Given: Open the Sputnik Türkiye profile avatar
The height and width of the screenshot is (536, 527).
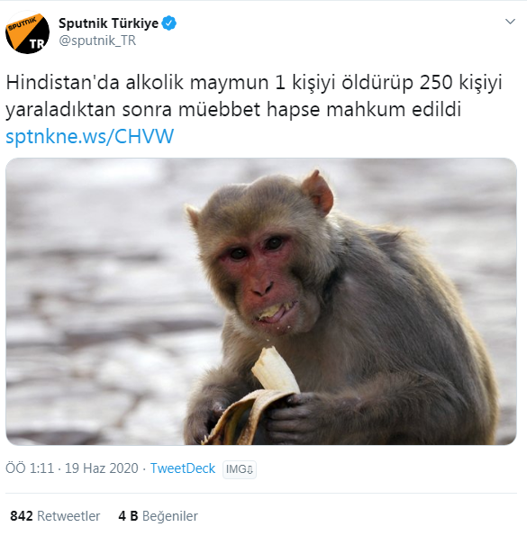Looking at the screenshot, I should click(x=27, y=32).
